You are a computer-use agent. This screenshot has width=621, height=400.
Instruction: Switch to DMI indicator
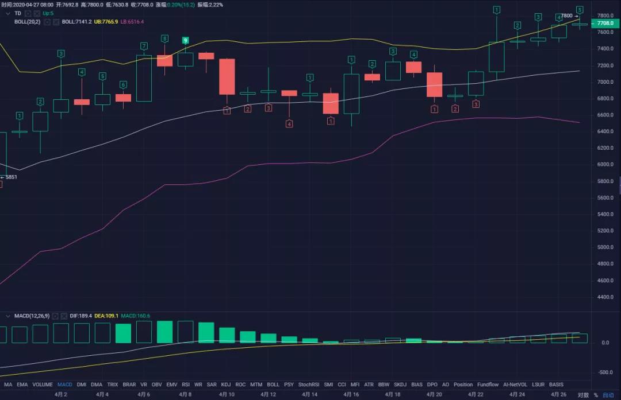(82, 384)
